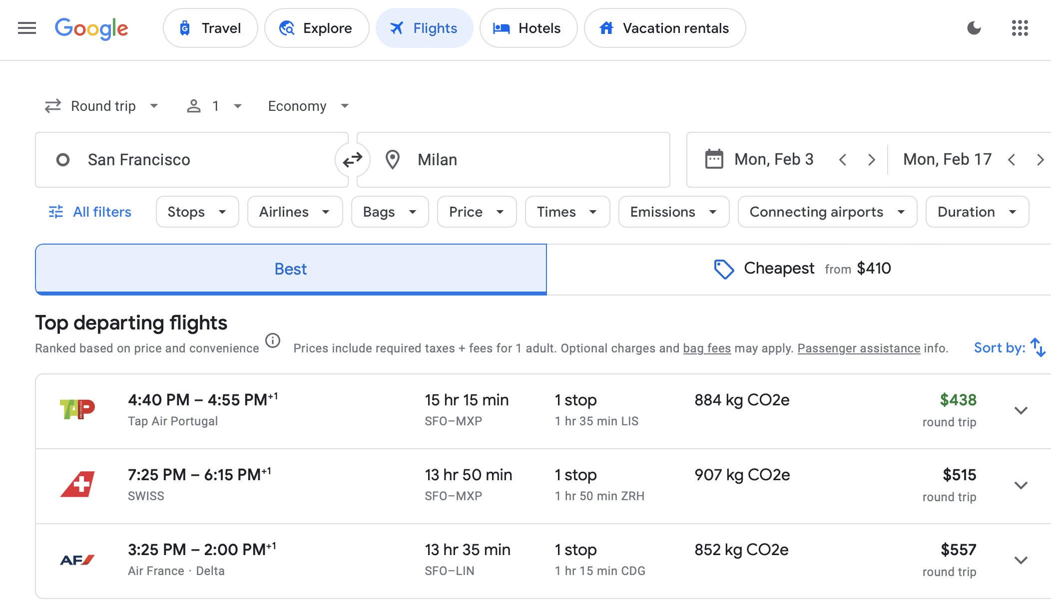The image size is (1051, 609).
Task: Click the 884 kg CO2e emissions value
Action: click(742, 400)
